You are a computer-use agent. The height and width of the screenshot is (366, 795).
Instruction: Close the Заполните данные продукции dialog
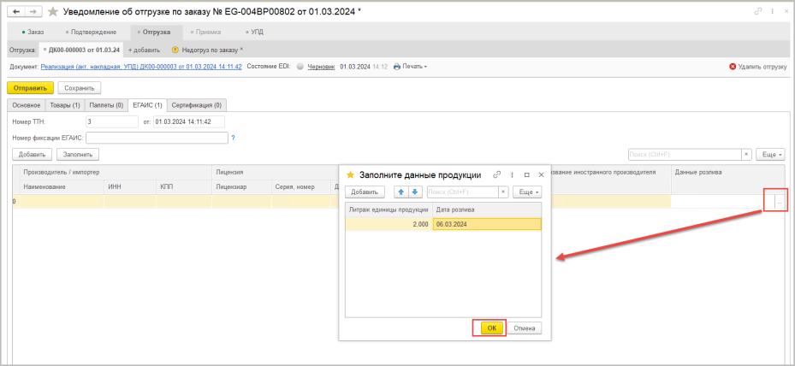tap(541, 175)
